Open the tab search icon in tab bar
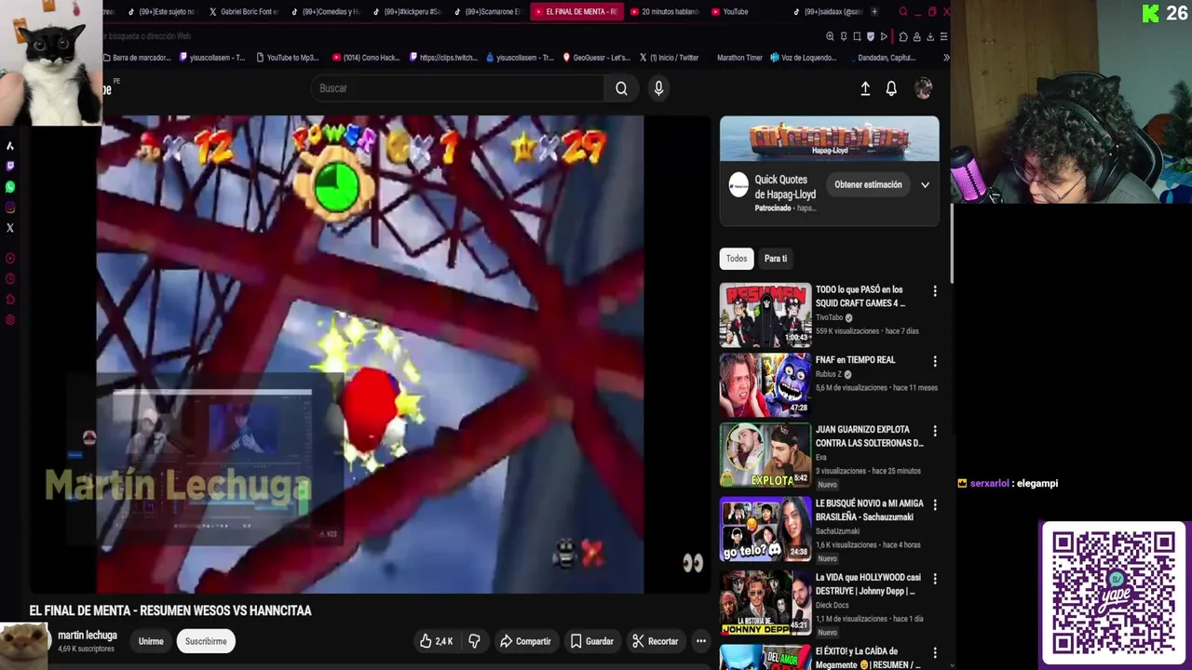 click(902, 12)
